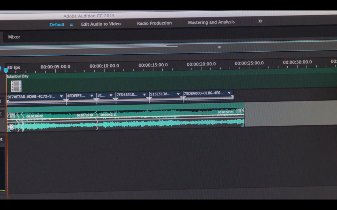Select the 3C... clip name
Screen dimensions: 337x210
tap(101, 95)
